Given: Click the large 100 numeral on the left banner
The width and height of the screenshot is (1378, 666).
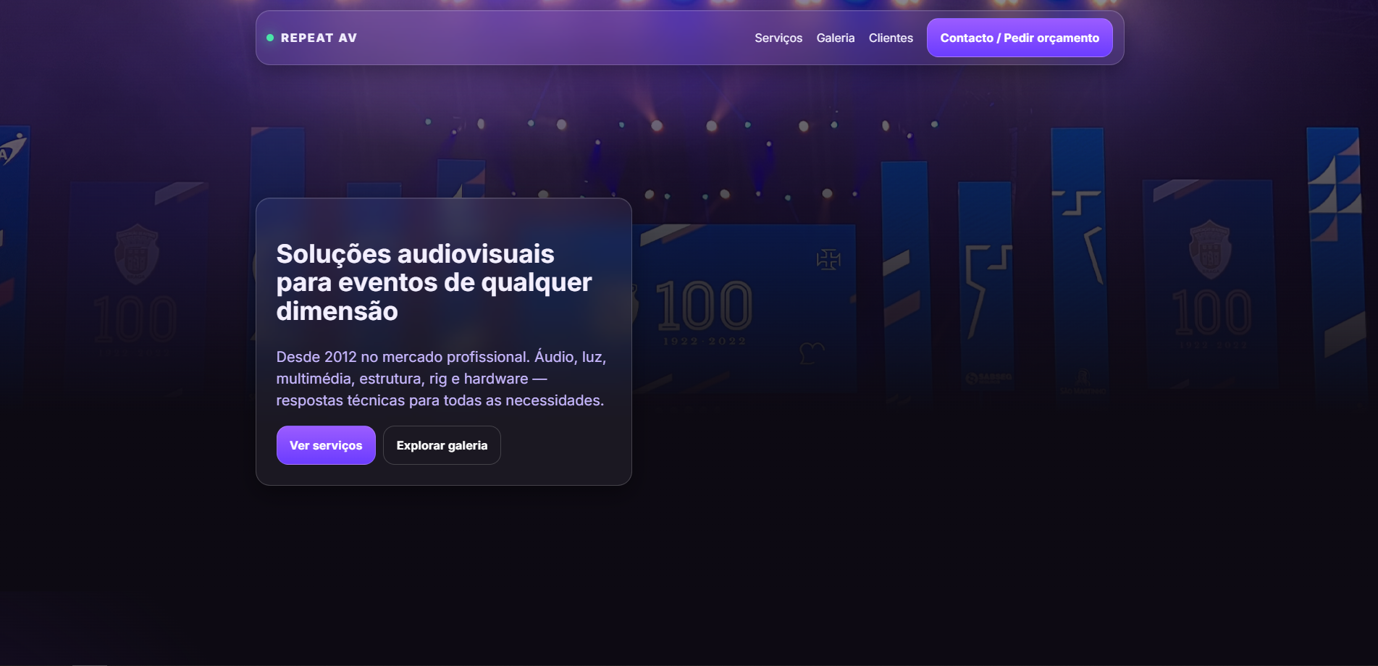Looking at the screenshot, I should point(135,319).
